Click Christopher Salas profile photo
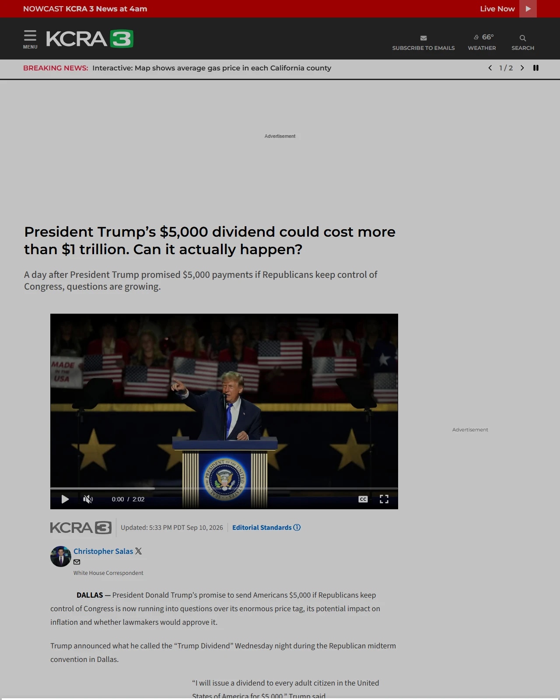 coord(61,556)
